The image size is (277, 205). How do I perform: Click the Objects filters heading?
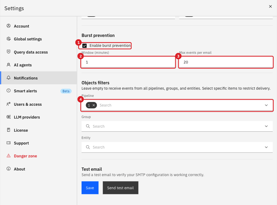[95, 83]
